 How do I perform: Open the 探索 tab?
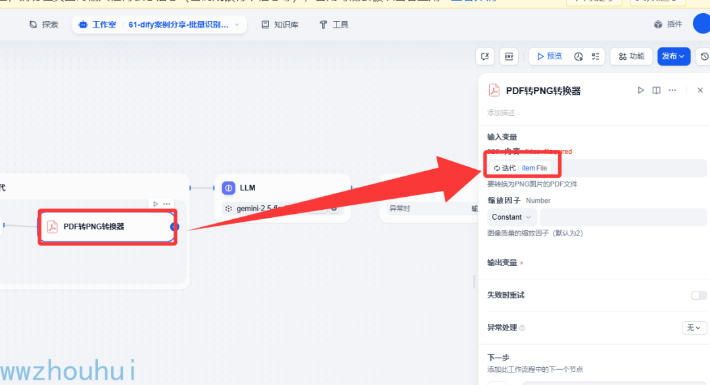tap(44, 24)
